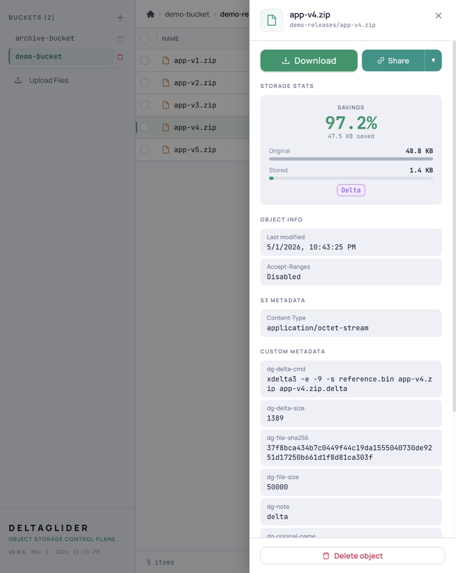Select demo-bucket in the sidebar
Image resolution: width=456 pixels, height=573 pixels.
click(x=61, y=57)
